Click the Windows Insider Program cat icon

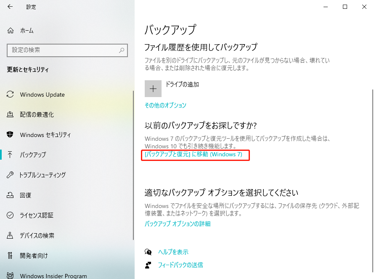tap(10, 275)
